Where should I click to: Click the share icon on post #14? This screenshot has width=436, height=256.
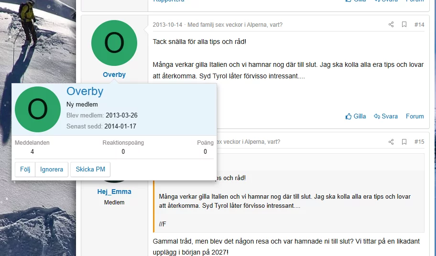pyautogui.click(x=391, y=24)
